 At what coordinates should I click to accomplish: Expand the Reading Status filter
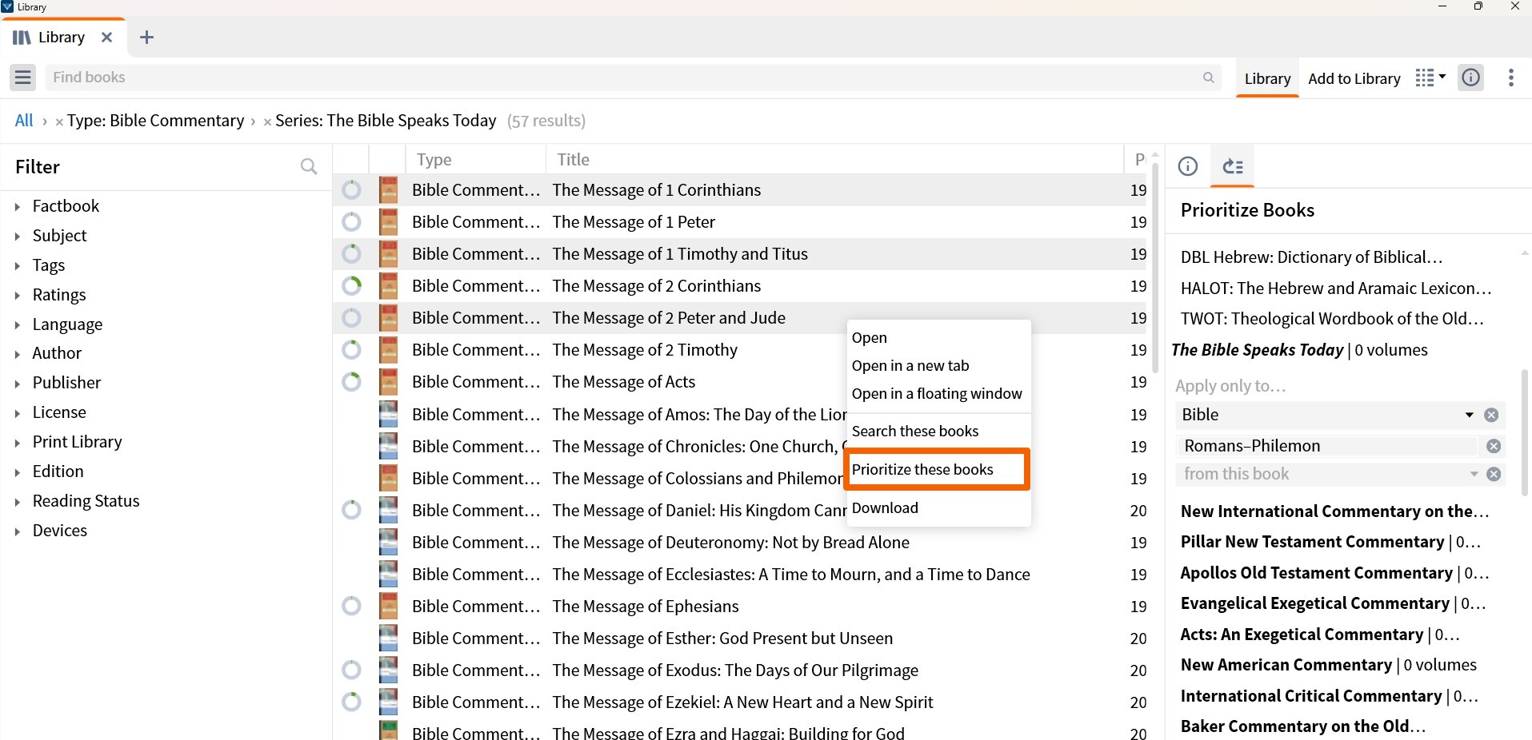click(x=18, y=502)
